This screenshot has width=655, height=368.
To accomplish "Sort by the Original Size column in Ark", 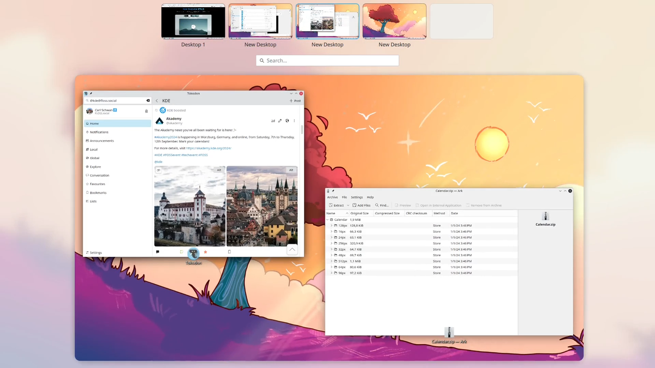I will [361, 213].
